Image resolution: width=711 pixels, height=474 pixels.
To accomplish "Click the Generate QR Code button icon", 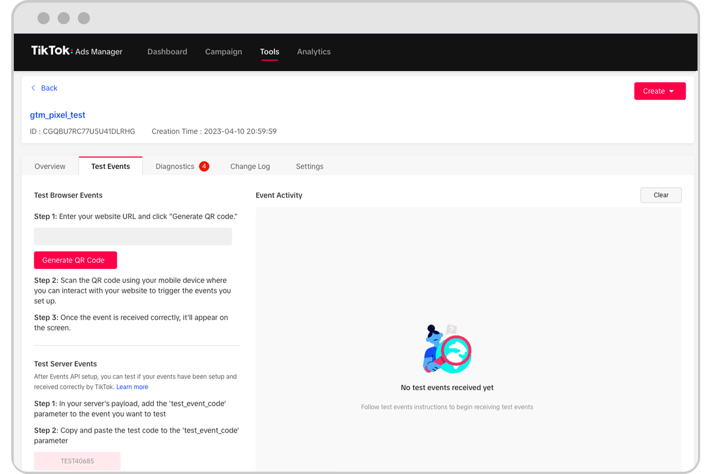I will (x=75, y=260).
